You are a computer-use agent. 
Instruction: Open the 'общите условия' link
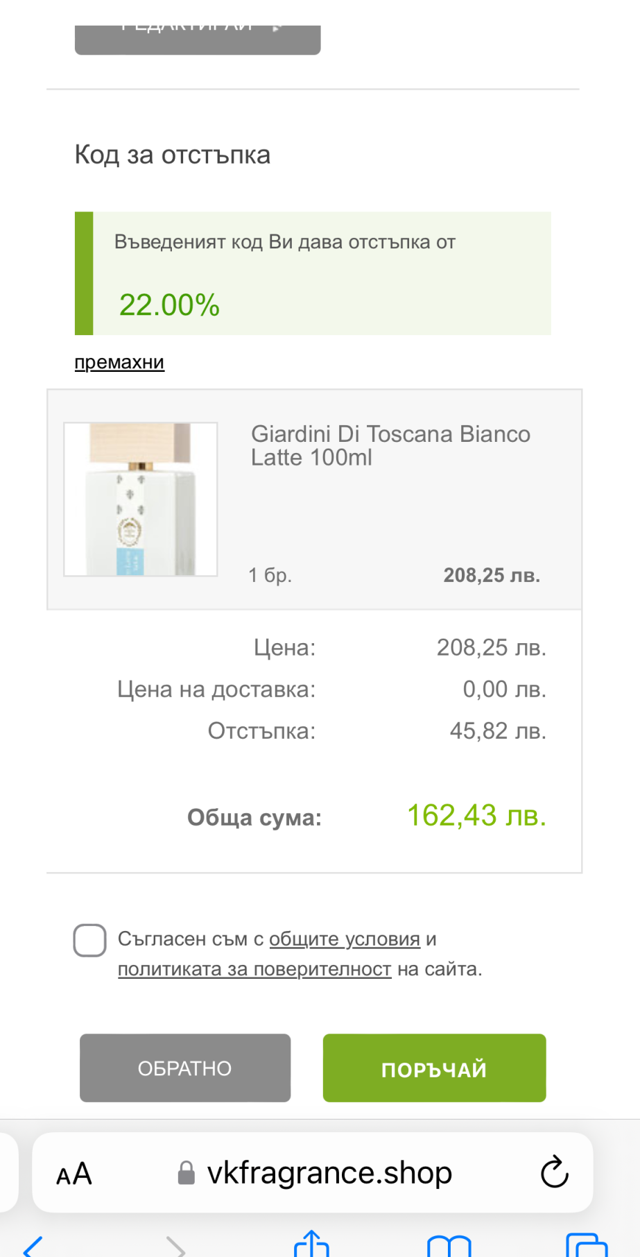coord(345,939)
